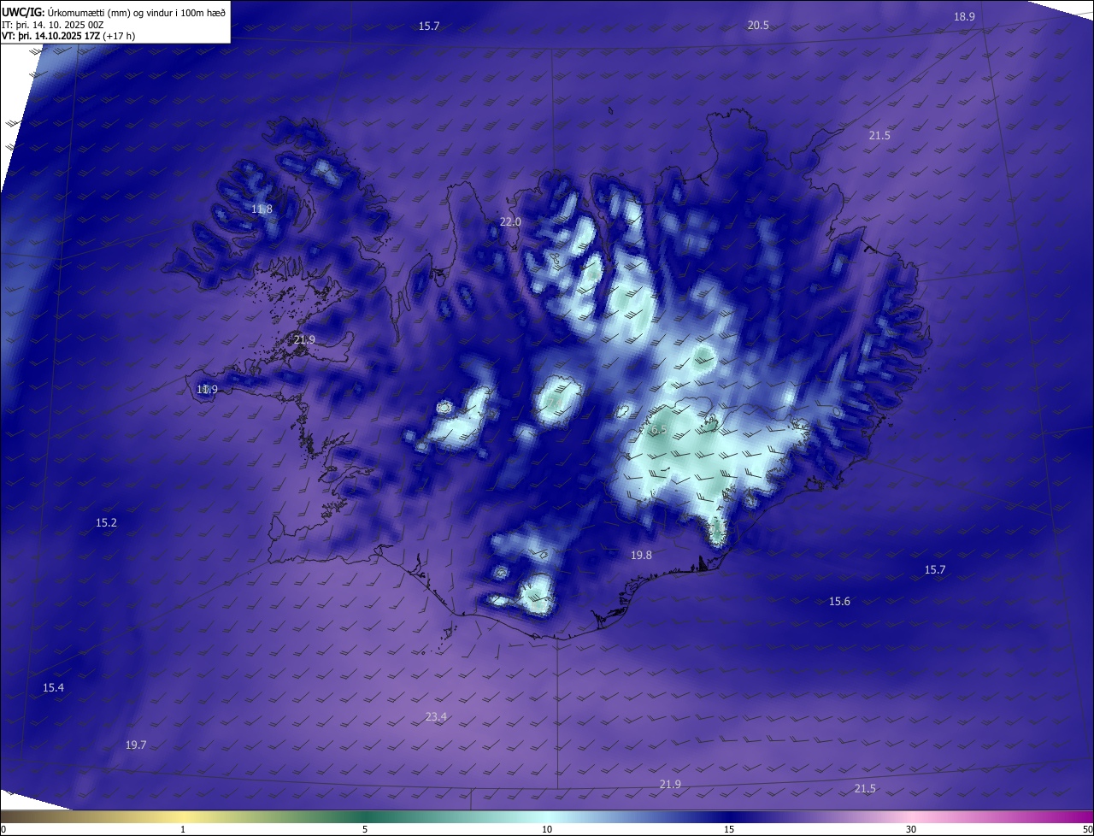Screen dimensions: 1094x836
Task: Click the 23.4 value label
Action: pos(436,717)
